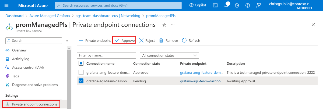Open Copilot from the top bar

[x=198, y=5]
